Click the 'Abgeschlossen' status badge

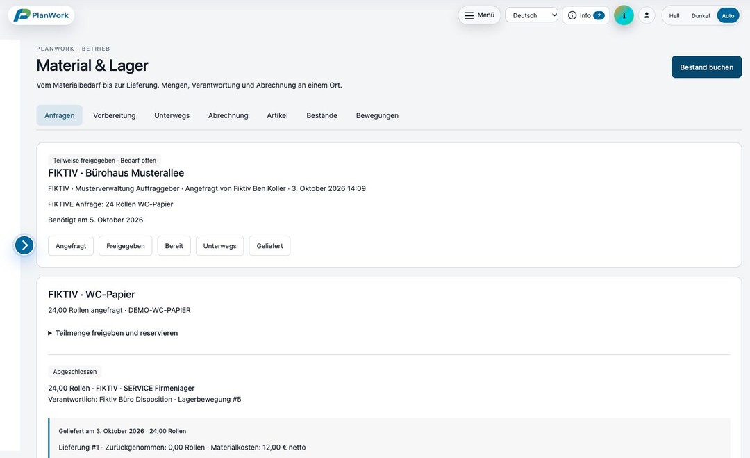tap(74, 372)
